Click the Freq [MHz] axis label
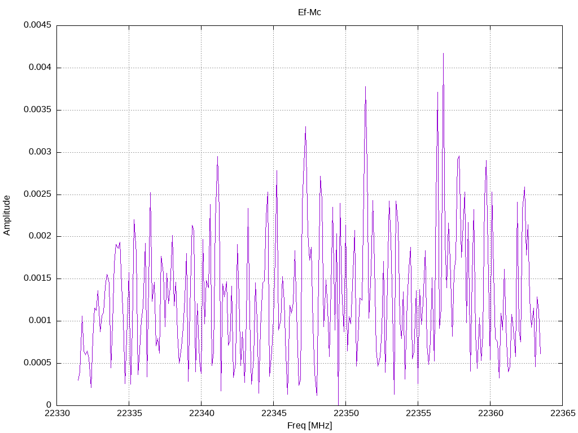The height and width of the screenshot is (433, 578). click(310, 426)
